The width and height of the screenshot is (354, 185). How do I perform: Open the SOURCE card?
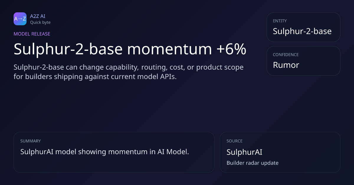tap(280, 152)
